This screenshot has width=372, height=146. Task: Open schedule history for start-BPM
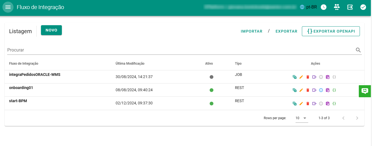[x=327, y=104]
